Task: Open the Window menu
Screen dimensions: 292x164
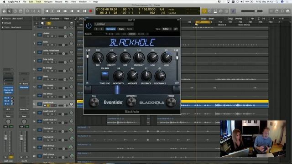Action: [x=83, y=2]
